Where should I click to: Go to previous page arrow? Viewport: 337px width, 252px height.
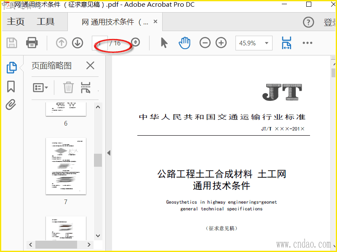62,43
